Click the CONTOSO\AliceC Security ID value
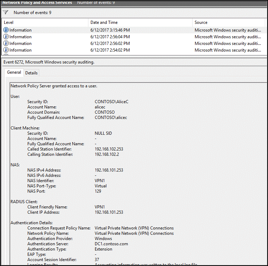The image size is (268, 266). (112, 102)
